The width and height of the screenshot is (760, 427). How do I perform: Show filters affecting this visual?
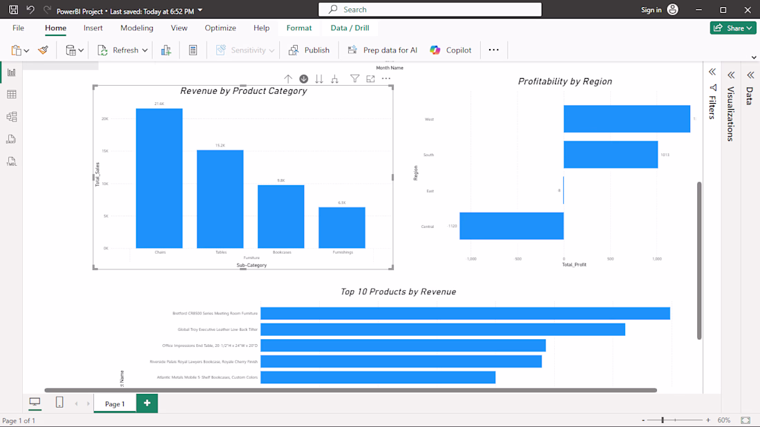point(355,79)
